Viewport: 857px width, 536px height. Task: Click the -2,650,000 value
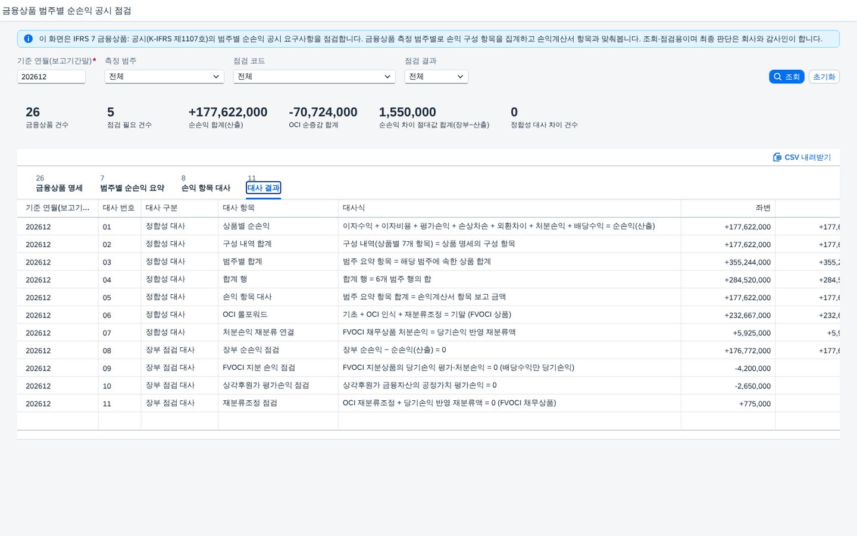click(x=753, y=386)
